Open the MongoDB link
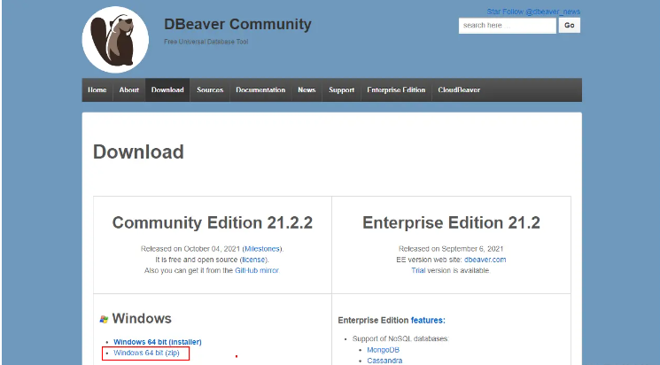 click(383, 350)
